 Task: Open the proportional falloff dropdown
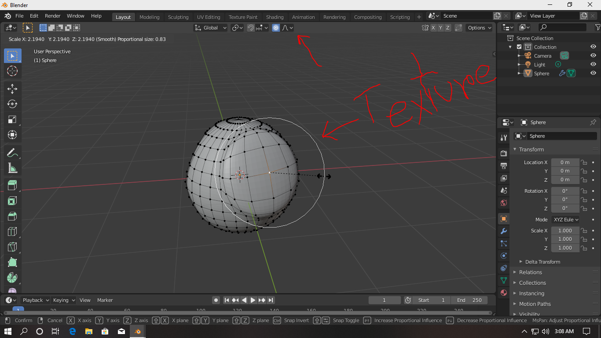point(287,28)
